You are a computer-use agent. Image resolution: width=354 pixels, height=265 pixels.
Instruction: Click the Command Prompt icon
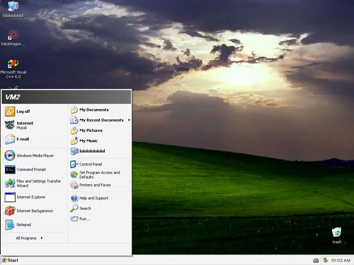click(x=10, y=169)
